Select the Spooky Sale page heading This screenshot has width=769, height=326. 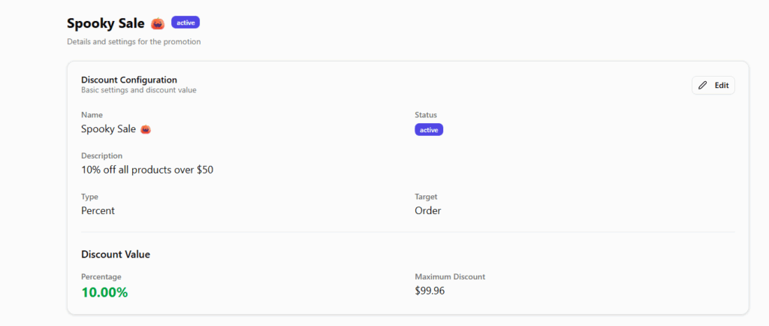click(105, 23)
